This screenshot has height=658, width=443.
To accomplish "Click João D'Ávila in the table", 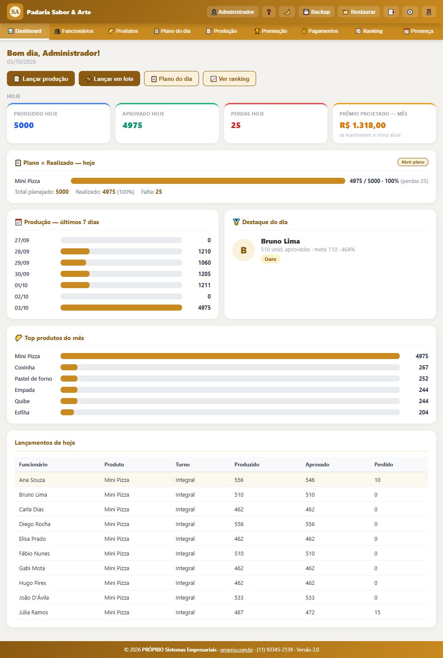I will pos(34,597).
